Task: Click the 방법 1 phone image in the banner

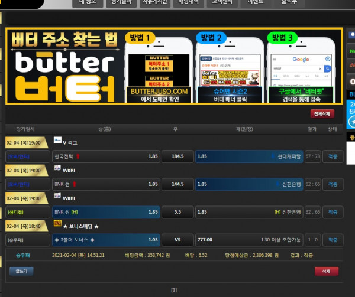Action: click(x=158, y=71)
